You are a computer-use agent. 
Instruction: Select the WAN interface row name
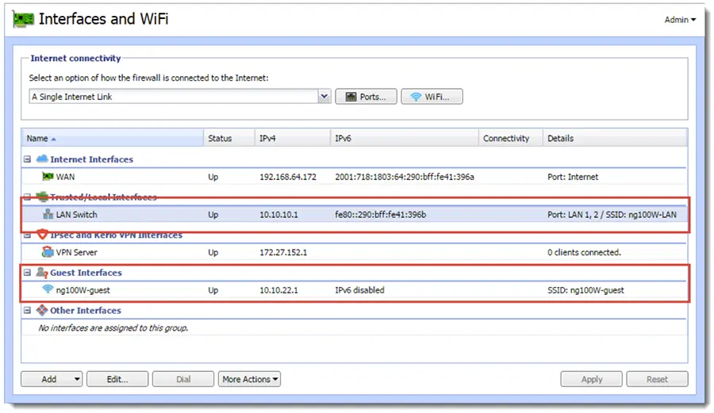tap(65, 177)
